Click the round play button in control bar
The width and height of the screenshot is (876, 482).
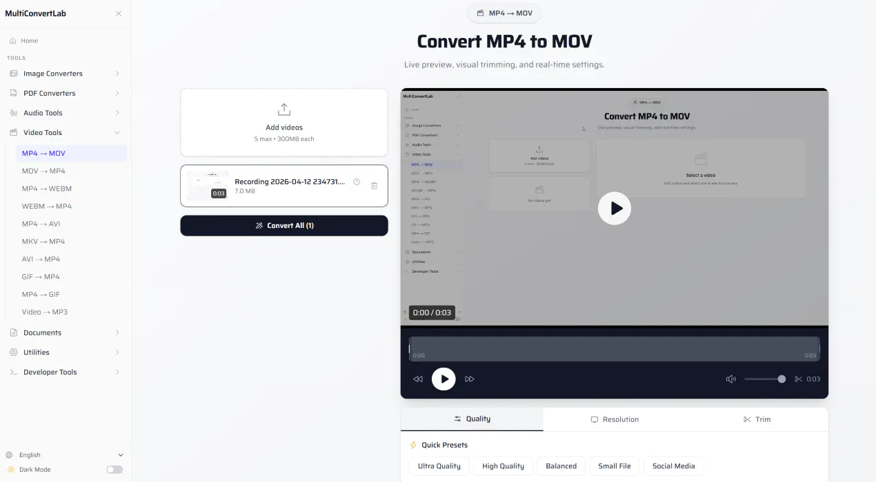(444, 379)
